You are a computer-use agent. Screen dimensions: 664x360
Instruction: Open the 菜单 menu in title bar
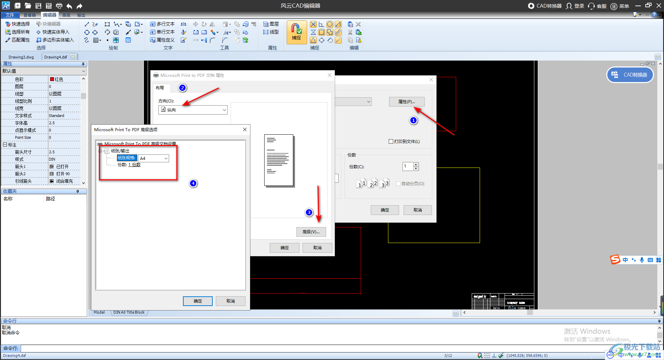pyautogui.click(x=620, y=6)
